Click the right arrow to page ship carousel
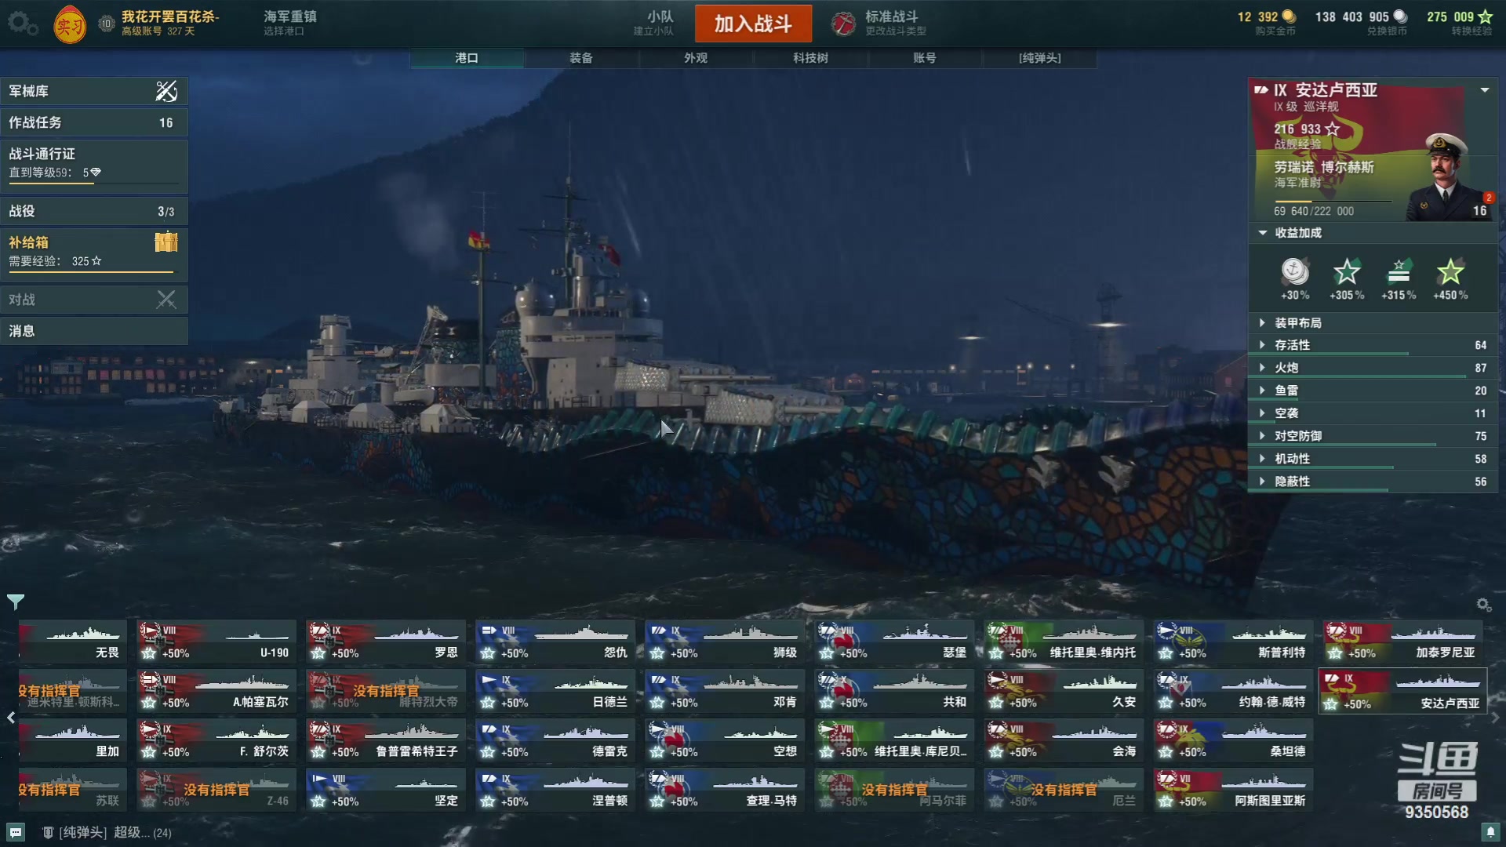Image resolution: width=1506 pixels, height=847 pixels. 1496,718
